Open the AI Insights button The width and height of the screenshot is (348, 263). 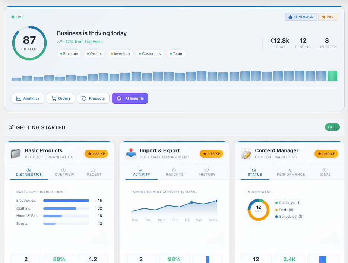point(130,98)
